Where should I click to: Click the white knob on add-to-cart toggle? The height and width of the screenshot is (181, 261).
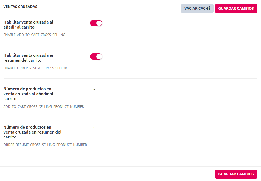[x=99, y=23]
